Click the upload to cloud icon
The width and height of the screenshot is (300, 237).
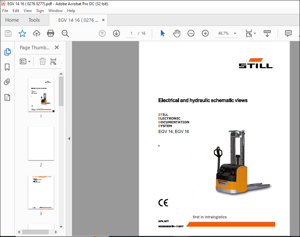pos(37,33)
